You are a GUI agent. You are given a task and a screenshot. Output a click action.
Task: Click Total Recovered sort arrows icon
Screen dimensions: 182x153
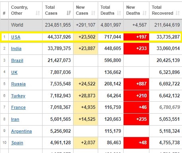coord(178,13)
